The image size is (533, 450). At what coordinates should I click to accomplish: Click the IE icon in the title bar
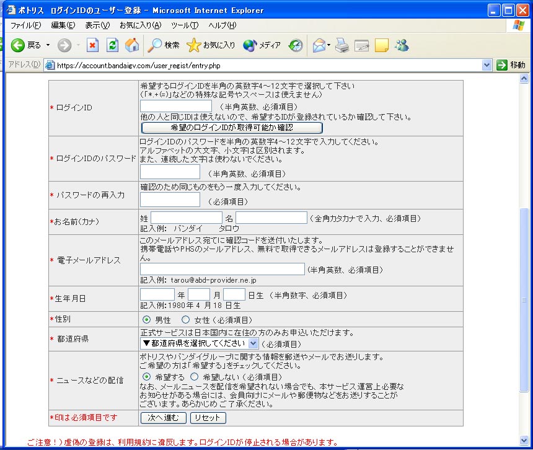(x=11, y=10)
